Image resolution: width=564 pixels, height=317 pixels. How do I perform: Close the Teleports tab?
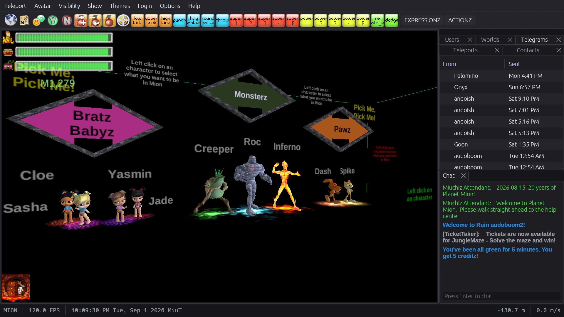click(497, 50)
